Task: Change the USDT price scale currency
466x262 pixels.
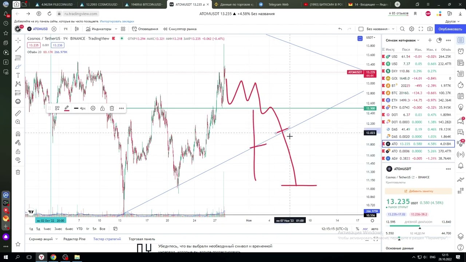Action: [371, 37]
